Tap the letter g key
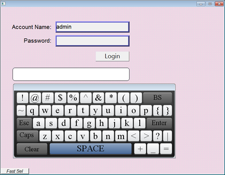The image size is (225, 175). [x=89, y=123]
